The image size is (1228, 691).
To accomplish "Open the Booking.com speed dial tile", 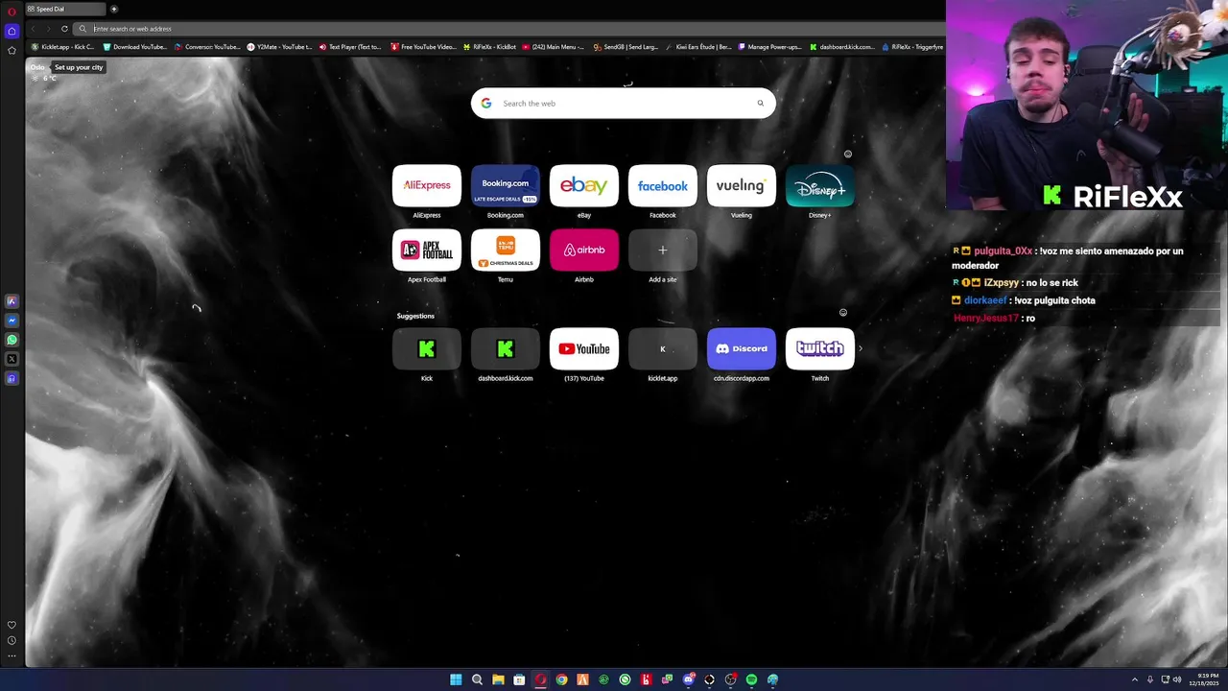I will 506,185.
